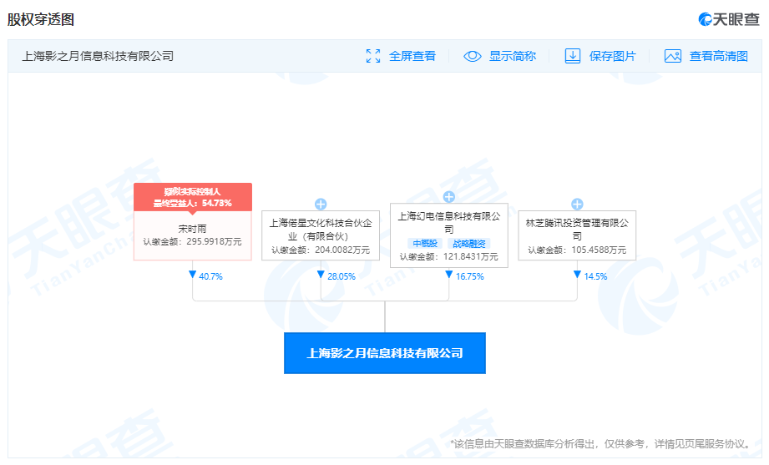Open 上海幻电信息科技有限公司 shareholder node
Viewport: 769px width, 465px height.
pos(448,235)
